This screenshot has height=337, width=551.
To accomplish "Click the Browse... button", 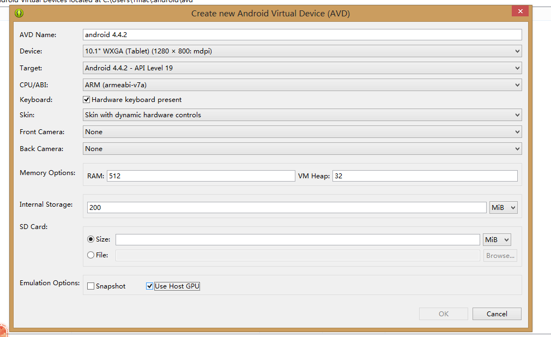I will pos(500,256).
